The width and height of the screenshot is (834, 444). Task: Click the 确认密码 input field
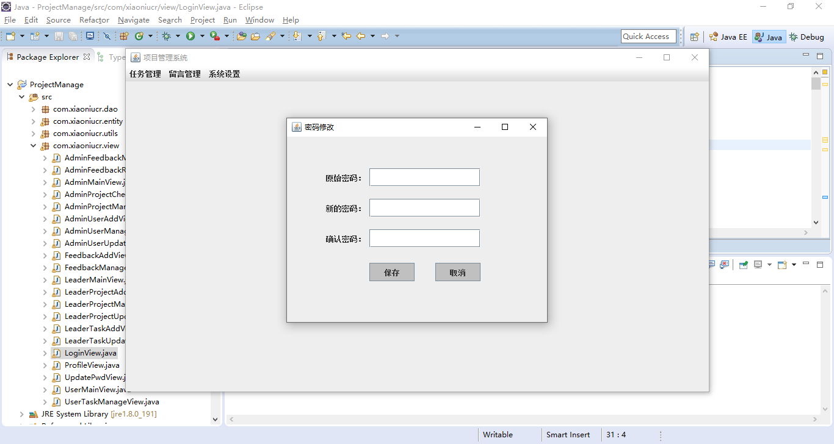coord(424,238)
